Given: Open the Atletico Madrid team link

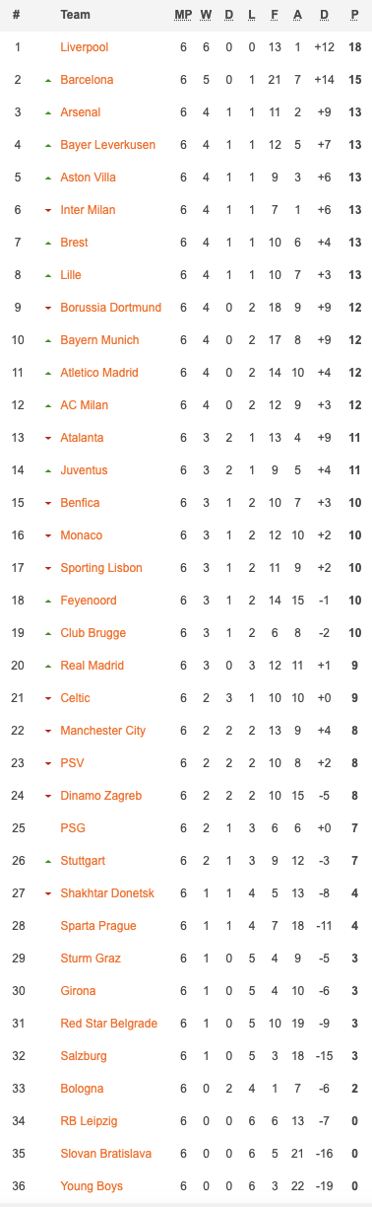Looking at the screenshot, I should 99,373.
